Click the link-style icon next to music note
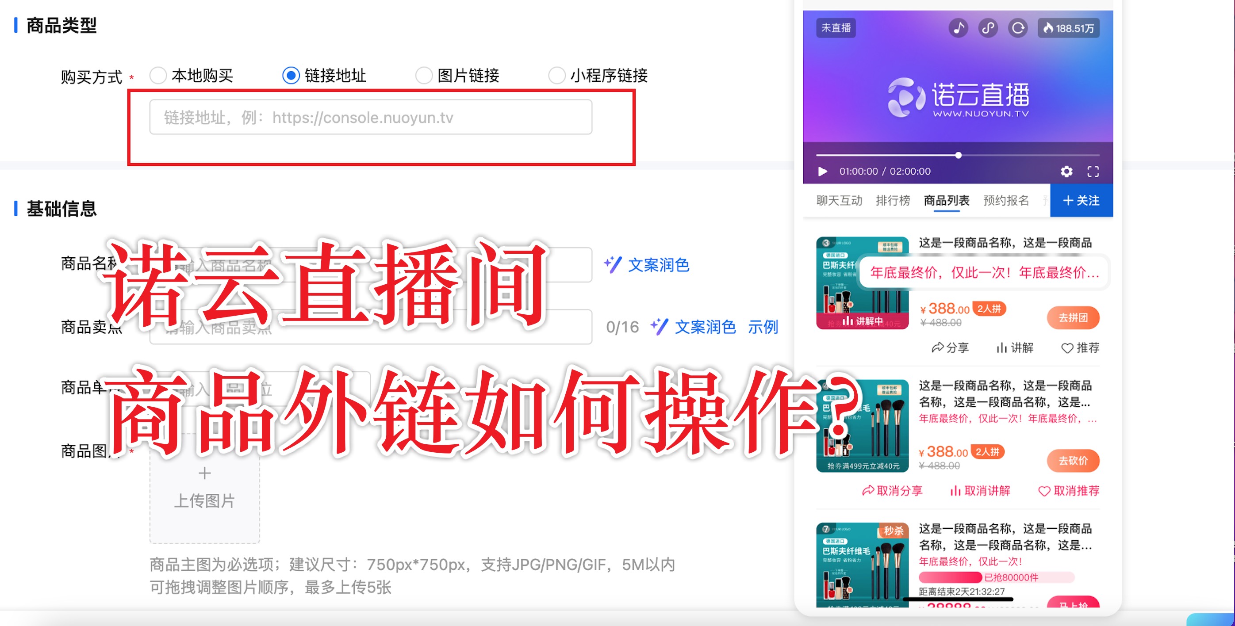Viewport: 1235px width, 626px height. tap(988, 28)
